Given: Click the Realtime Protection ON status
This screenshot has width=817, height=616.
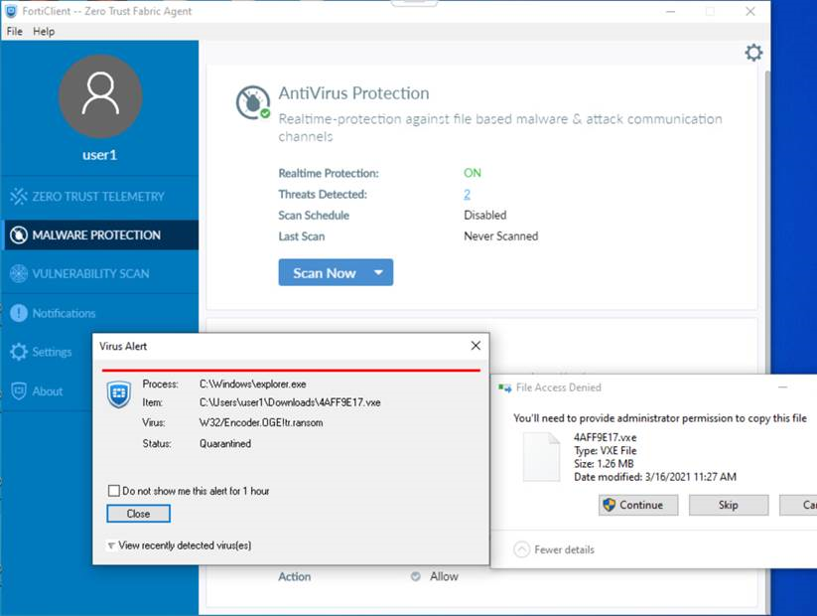Looking at the screenshot, I should [473, 173].
